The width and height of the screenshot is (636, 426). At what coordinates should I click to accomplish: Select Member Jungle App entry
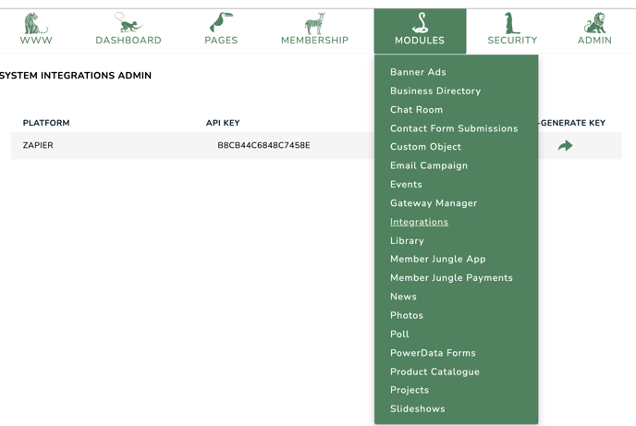(x=437, y=259)
